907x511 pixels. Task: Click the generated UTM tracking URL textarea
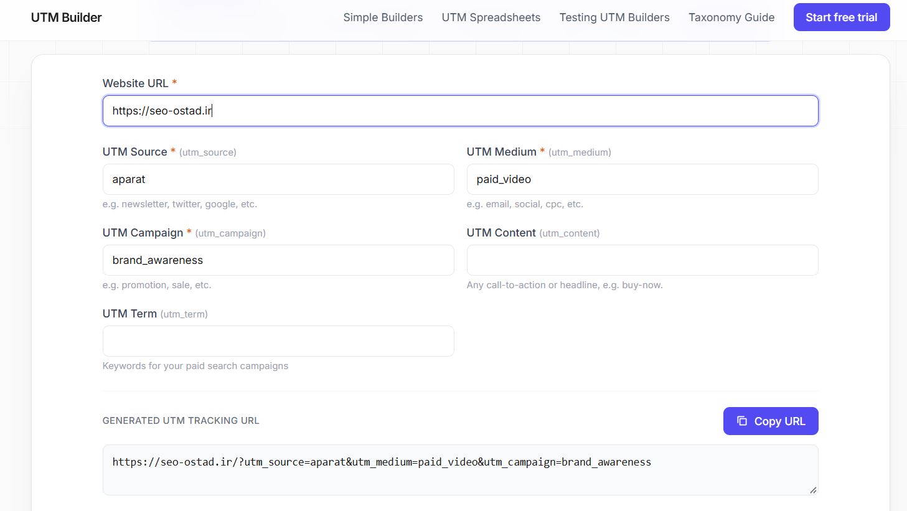[x=460, y=470]
